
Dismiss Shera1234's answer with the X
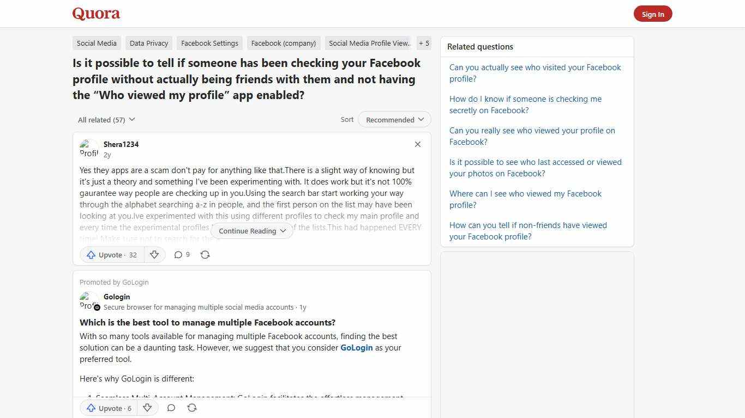coord(417,144)
